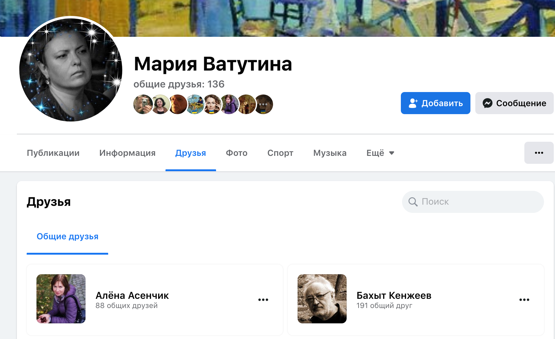The width and height of the screenshot is (555, 339).
Task: Switch to the Публикации tab
Action: pos(53,153)
